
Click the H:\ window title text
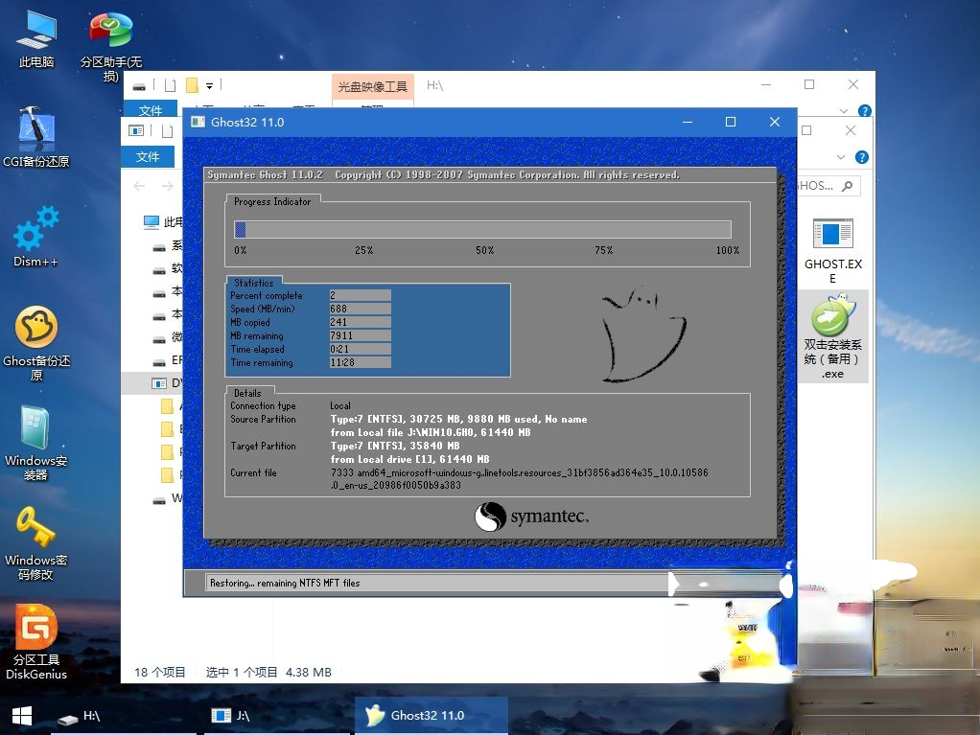click(x=435, y=85)
